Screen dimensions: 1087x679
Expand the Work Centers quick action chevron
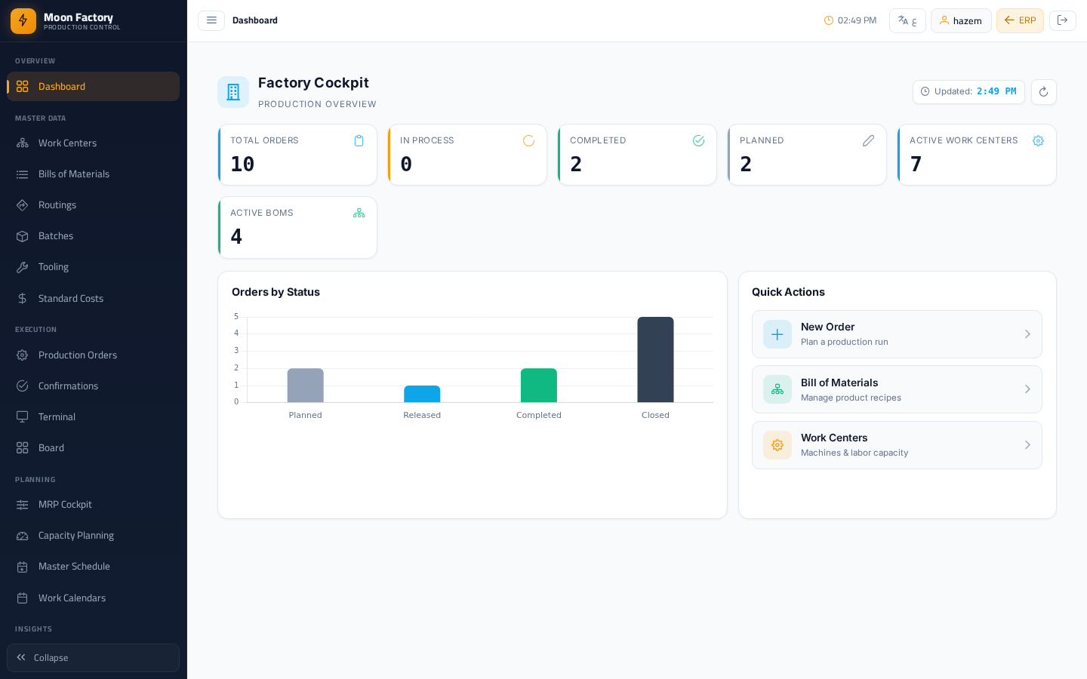click(1027, 445)
